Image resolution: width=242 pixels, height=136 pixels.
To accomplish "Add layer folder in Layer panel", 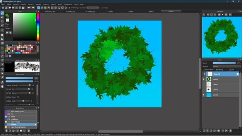I will click(x=219, y=131).
